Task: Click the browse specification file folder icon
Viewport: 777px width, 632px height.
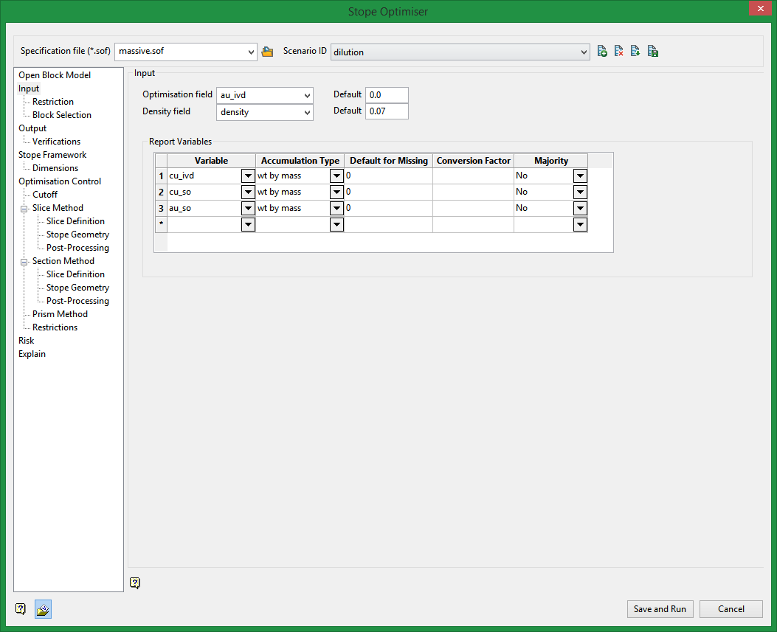Action: point(267,52)
